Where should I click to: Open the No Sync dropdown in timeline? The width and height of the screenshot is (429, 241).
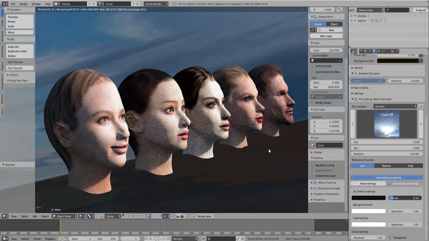click(x=185, y=239)
